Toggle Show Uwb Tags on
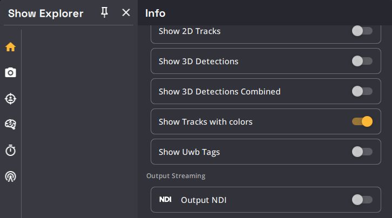 (362, 152)
